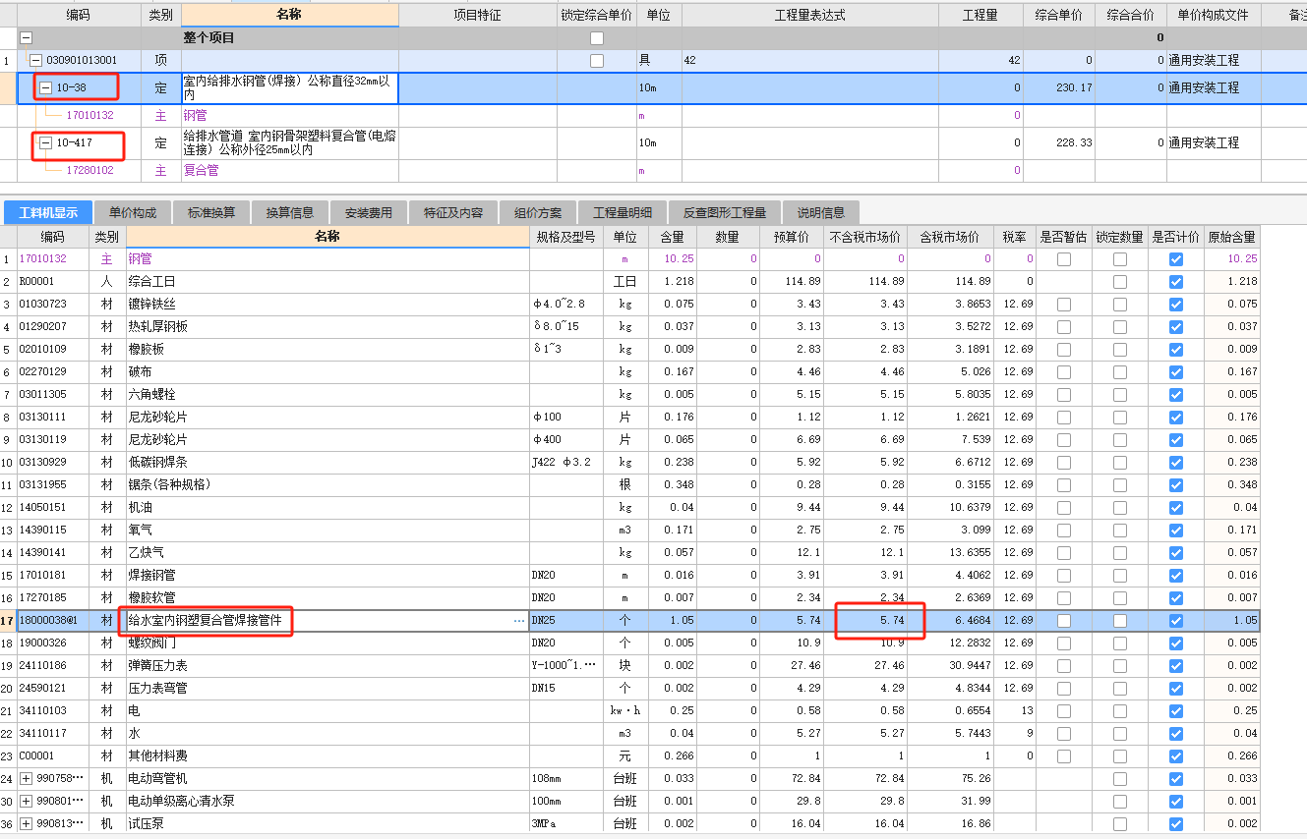Collapse the 10-38 quota node

tap(45, 88)
